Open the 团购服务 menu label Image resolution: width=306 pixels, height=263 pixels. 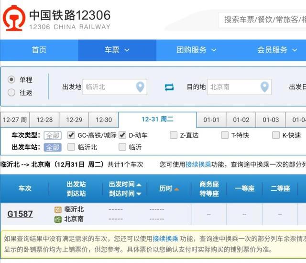pos(191,50)
